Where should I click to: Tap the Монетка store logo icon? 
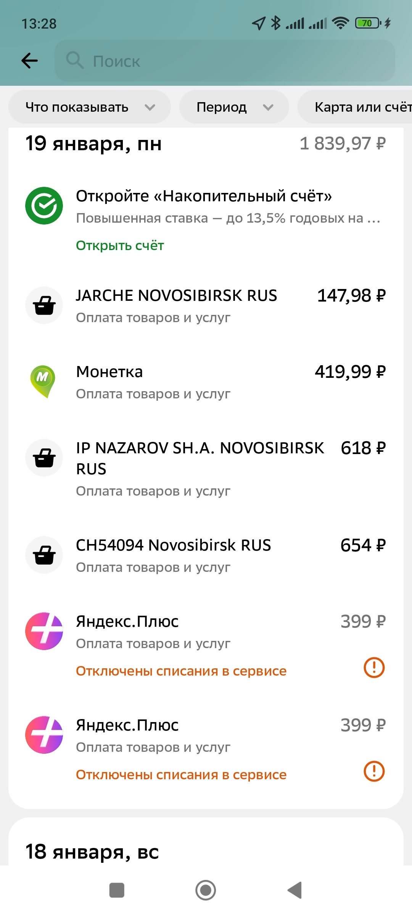click(43, 382)
